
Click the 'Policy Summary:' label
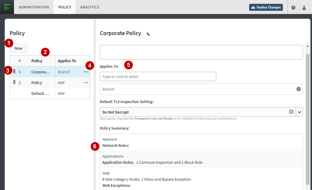[x=115, y=128]
